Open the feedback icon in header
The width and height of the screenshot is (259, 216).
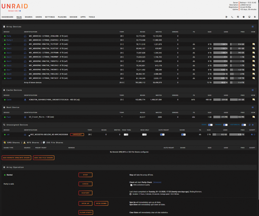click(238, 17)
